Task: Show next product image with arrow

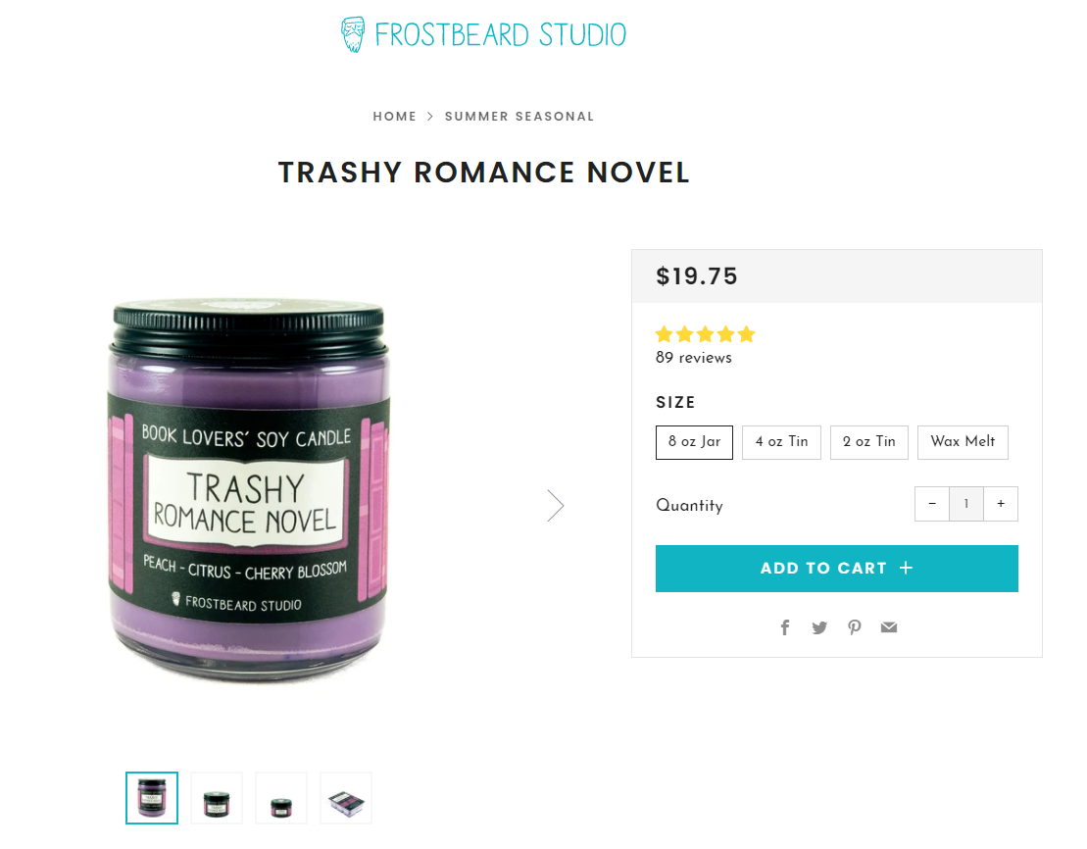Action: click(556, 506)
